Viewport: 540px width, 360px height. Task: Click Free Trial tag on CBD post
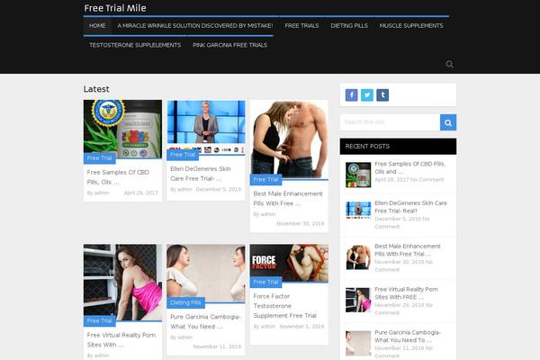click(100, 158)
